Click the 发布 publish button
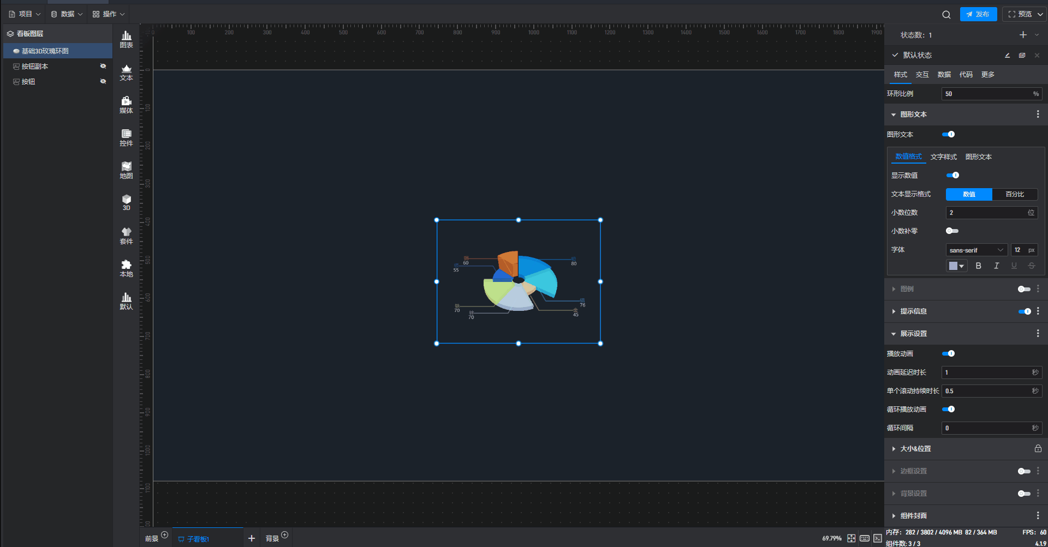Image resolution: width=1048 pixels, height=547 pixels. [x=978, y=14]
